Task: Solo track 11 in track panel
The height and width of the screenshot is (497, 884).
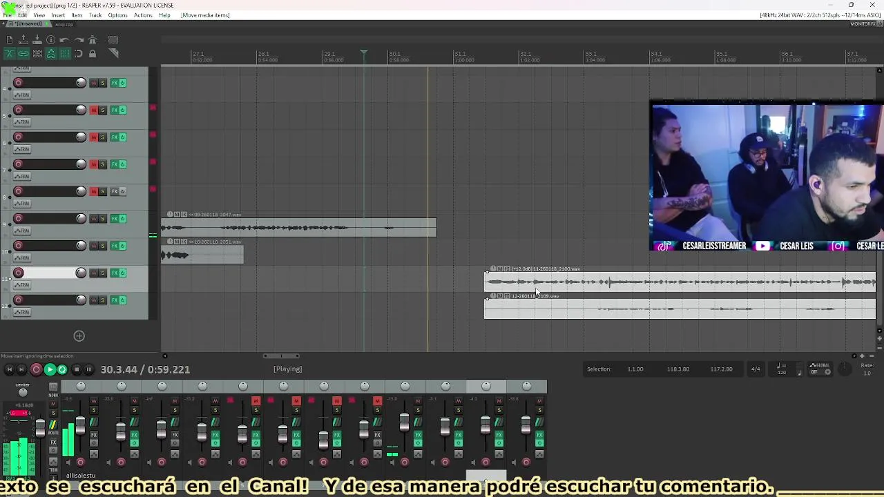Action: pos(103,273)
